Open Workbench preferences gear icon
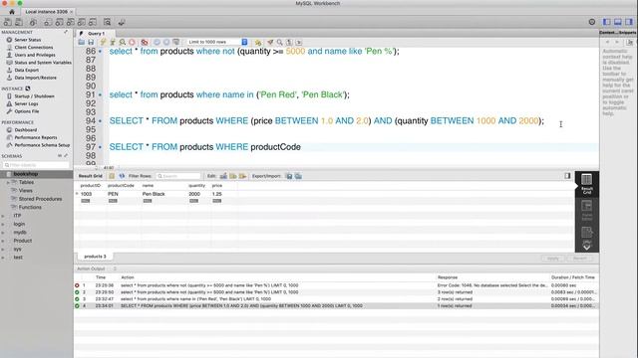 pyautogui.click(x=592, y=22)
